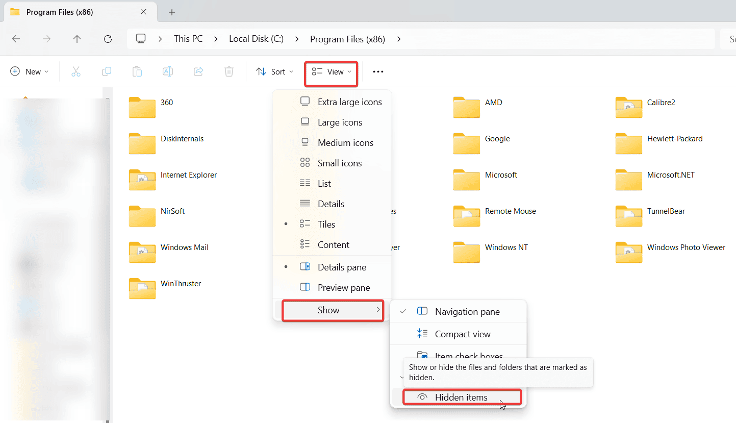Choose Medium icons view
The height and width of the screenshot is (423, 736).
[x=332, y=143]
